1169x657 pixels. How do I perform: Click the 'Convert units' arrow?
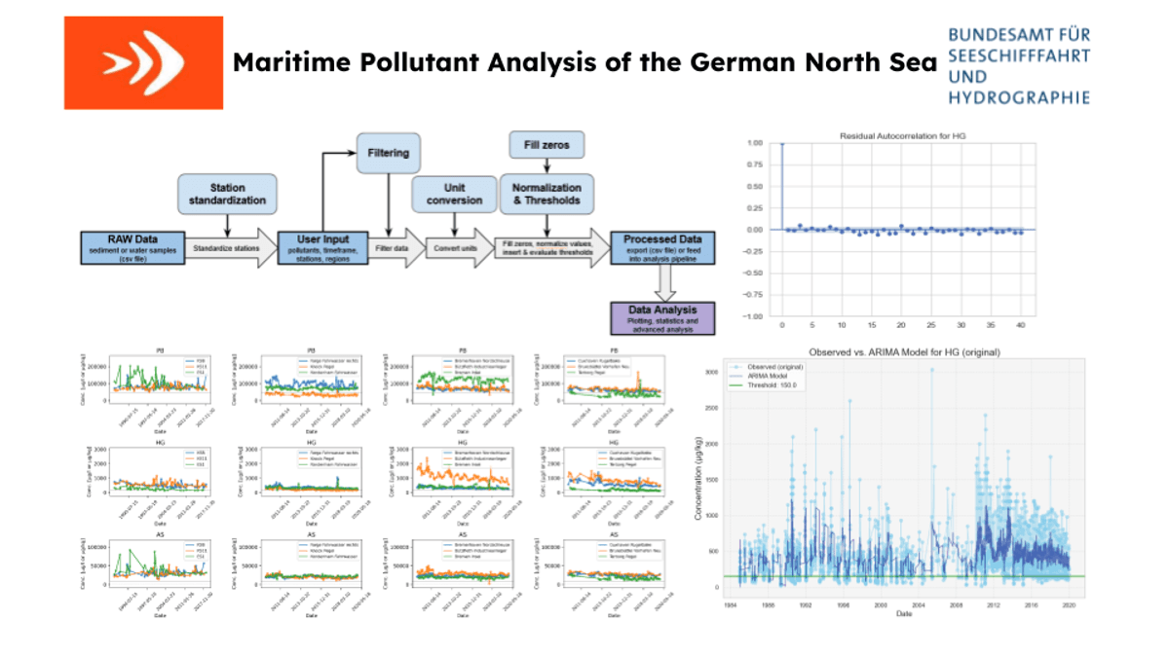[x=457, y=248]
